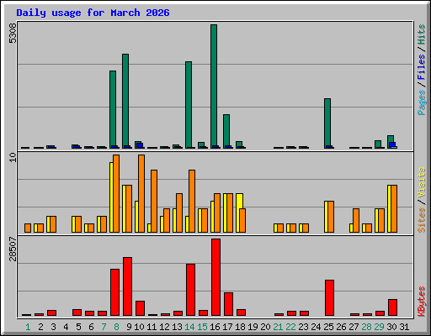Select the orange Sites legend label
This screenshot has width=431, height=336.
pyautogui.click(x=422, y=220)
